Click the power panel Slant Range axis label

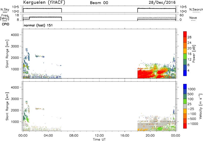[x=7, y=54]
